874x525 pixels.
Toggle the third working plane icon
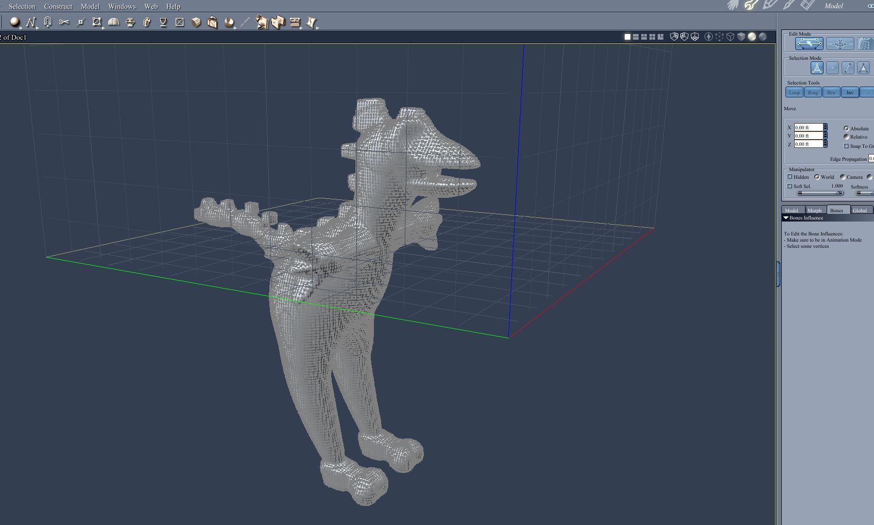695,37
